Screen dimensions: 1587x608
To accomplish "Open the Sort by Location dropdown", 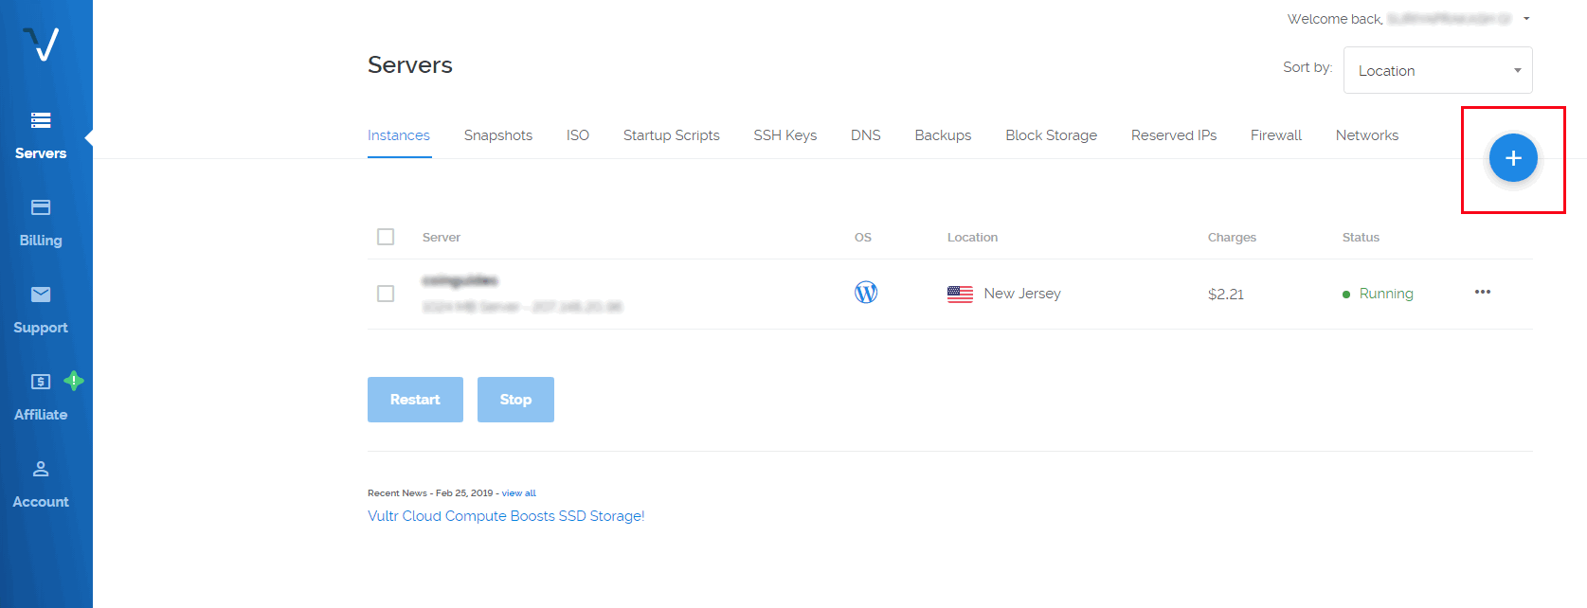I will pyautogui.click(x=1437, y=70).
